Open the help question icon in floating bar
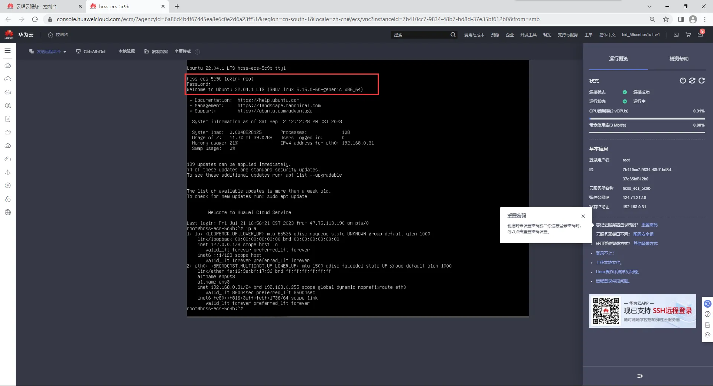The height and width of the screenshot is (386, 713). (707, 314)
